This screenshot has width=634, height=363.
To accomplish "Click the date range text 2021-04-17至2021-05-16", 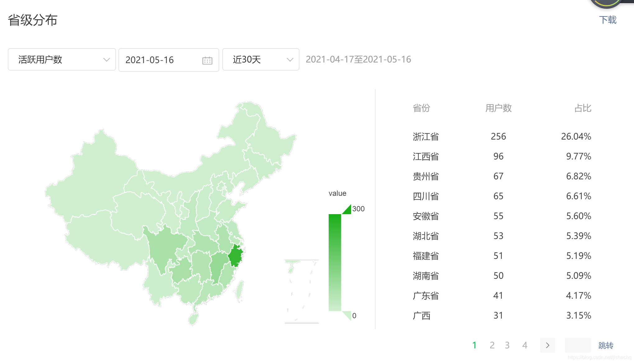I will tap(358, 59).
